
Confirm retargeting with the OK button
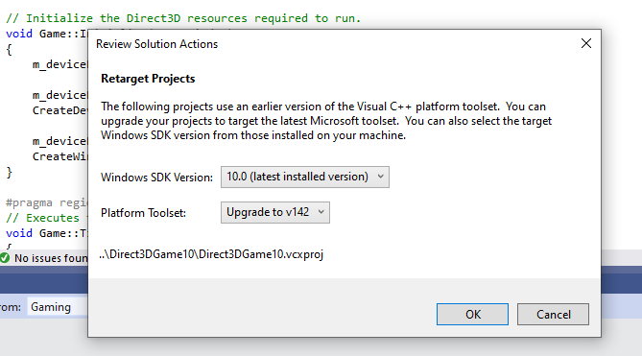coord(472,315)
